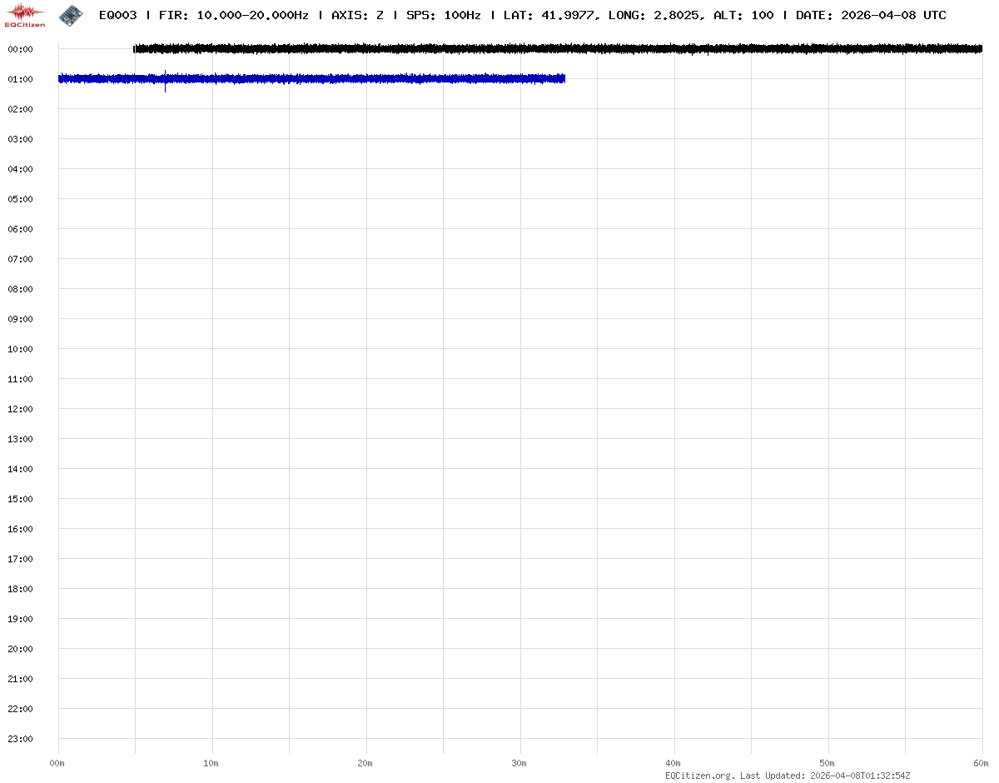Click the black 00:00 hour seismic trace
The image size is (999, 783).
pyautogui.click(x=558, y=49)
